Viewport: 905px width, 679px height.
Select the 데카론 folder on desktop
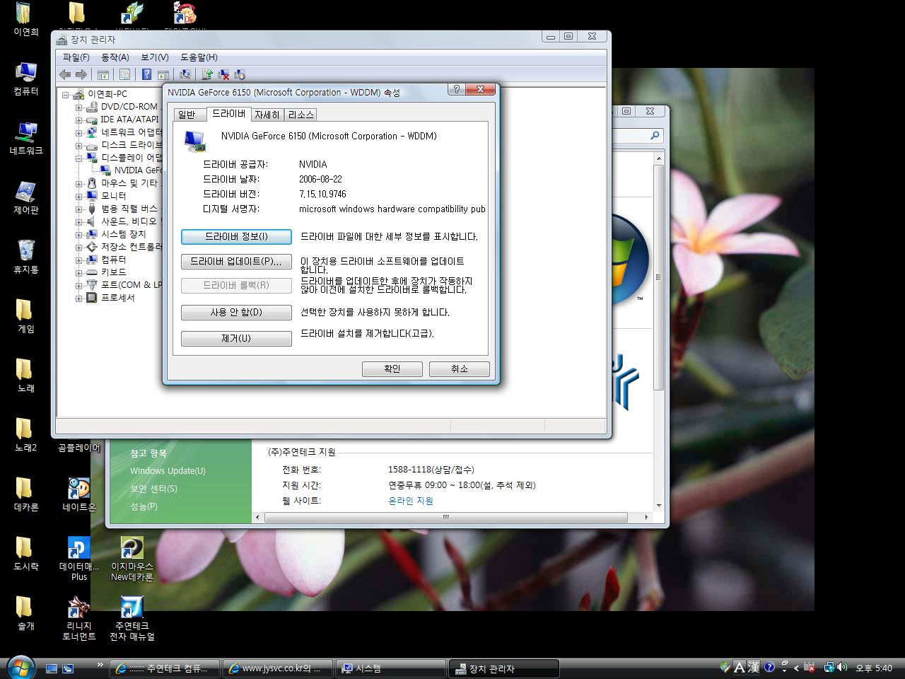click(26, 494)
